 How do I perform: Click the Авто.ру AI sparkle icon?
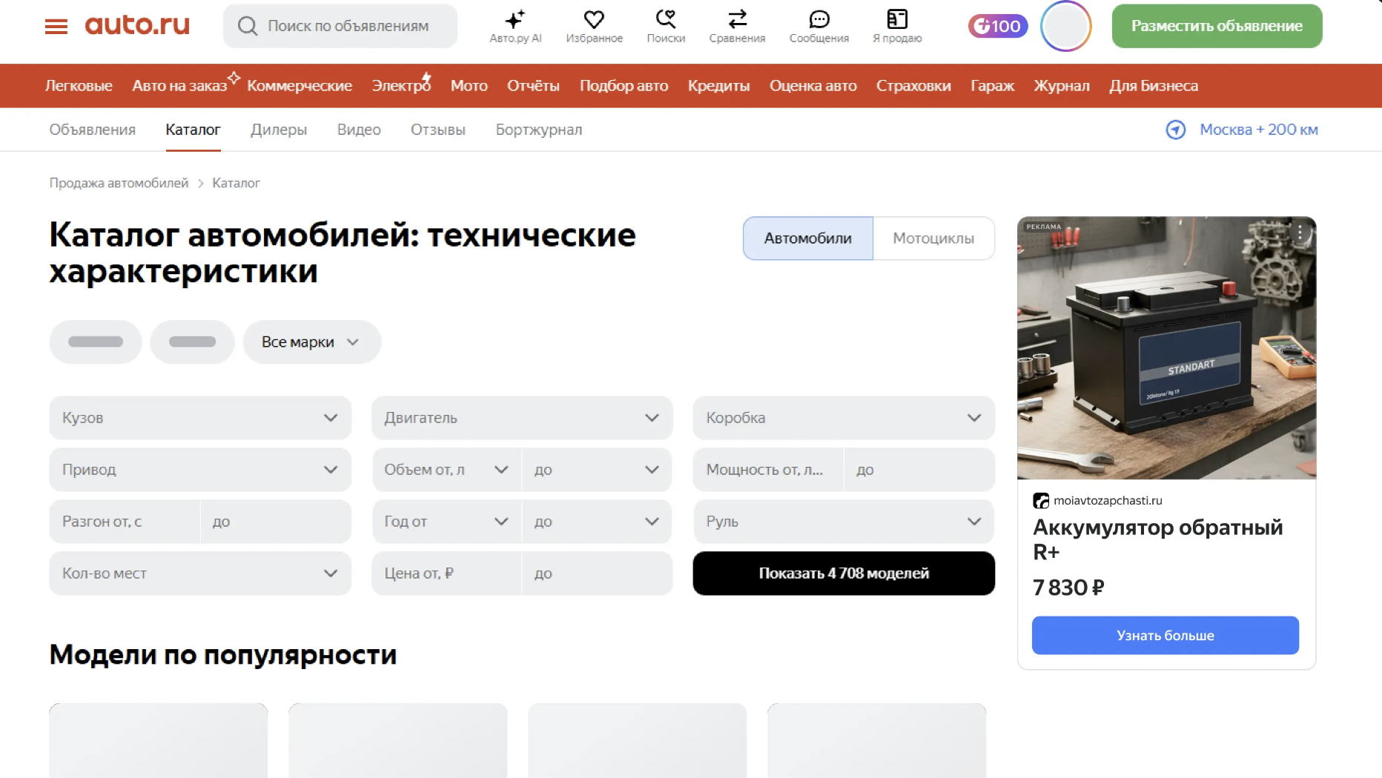pyautogui.click(x=515, y=20)
